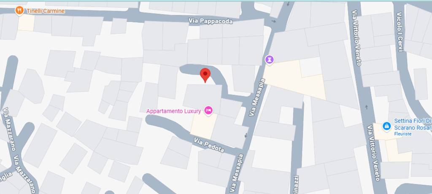The image size is (432, 194).
Task: Click the orange restaurant icon for Tinelli Carmine
Action: pos(19,10)
